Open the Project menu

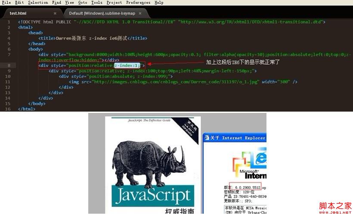pos(114,3)
